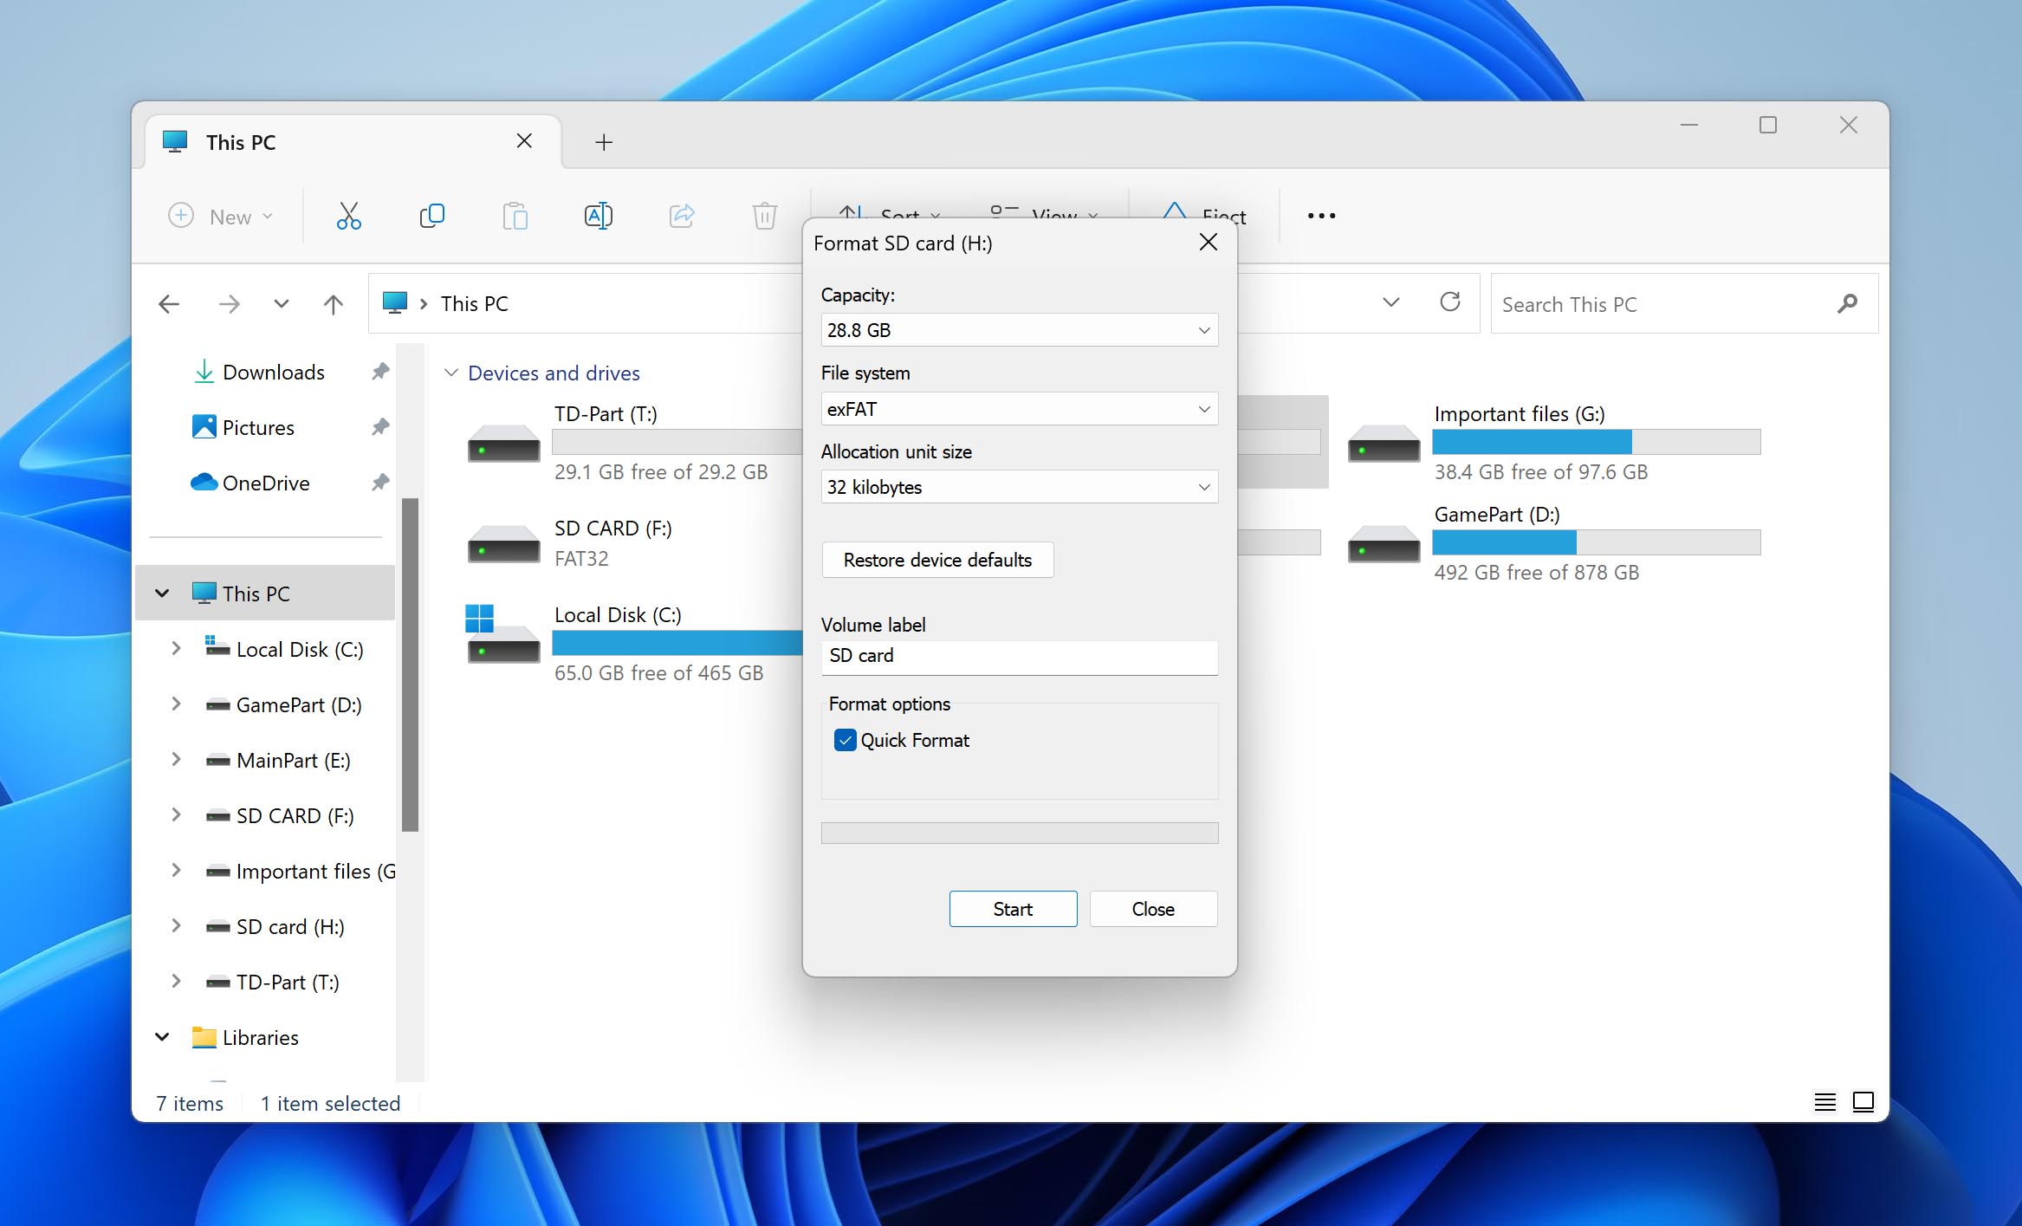Image resolution: width=2022 pixels, height=1226 pixels.
Task: Select the Important files (G:) drive icon
Action: (x=1384, y=443)
